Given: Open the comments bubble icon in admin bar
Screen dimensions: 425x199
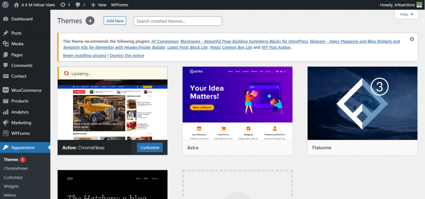Looking at the screenshot, I should pos(78,5).
